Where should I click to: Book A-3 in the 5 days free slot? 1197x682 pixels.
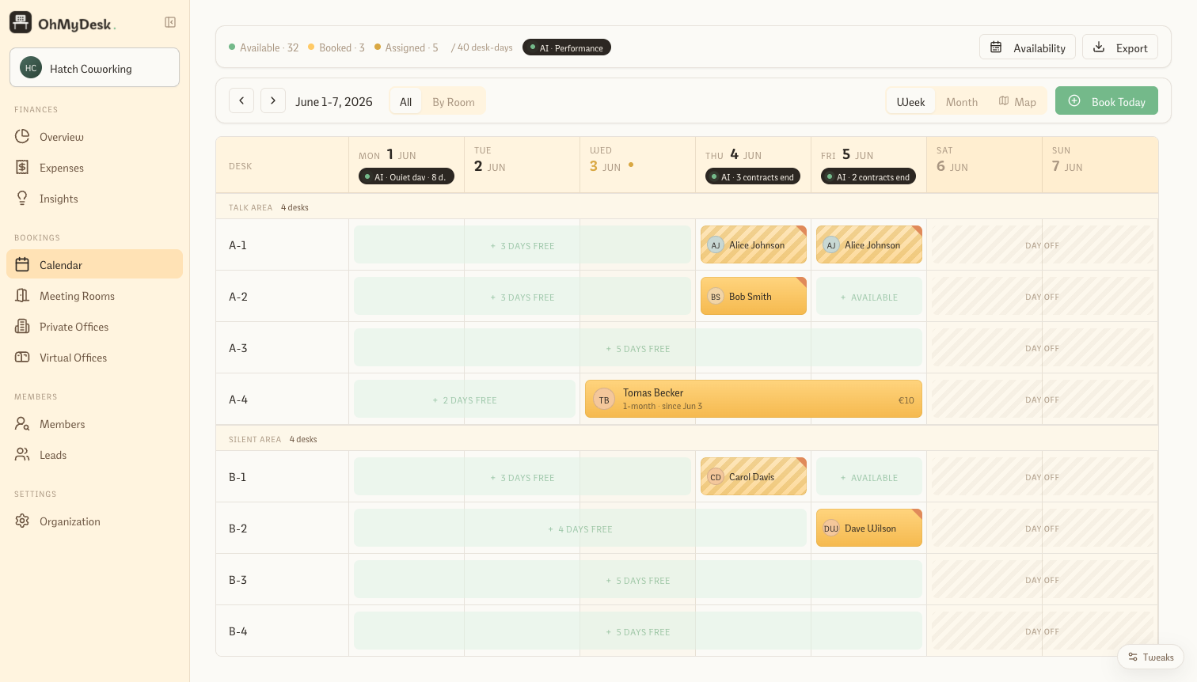coord(638,347)
